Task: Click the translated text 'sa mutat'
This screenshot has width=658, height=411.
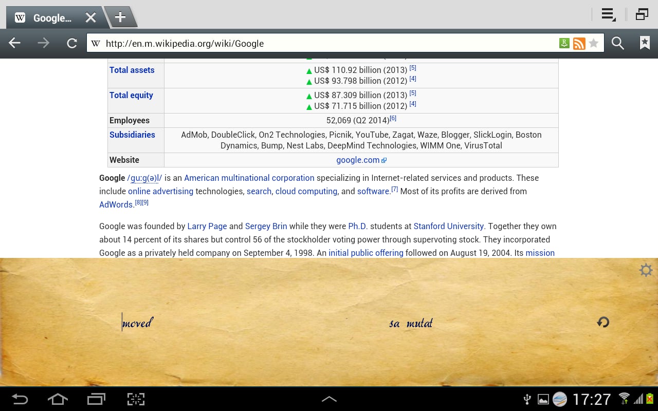Action: (411, 323)
